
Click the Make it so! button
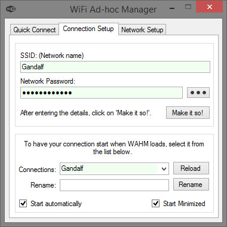pos(188,113)
